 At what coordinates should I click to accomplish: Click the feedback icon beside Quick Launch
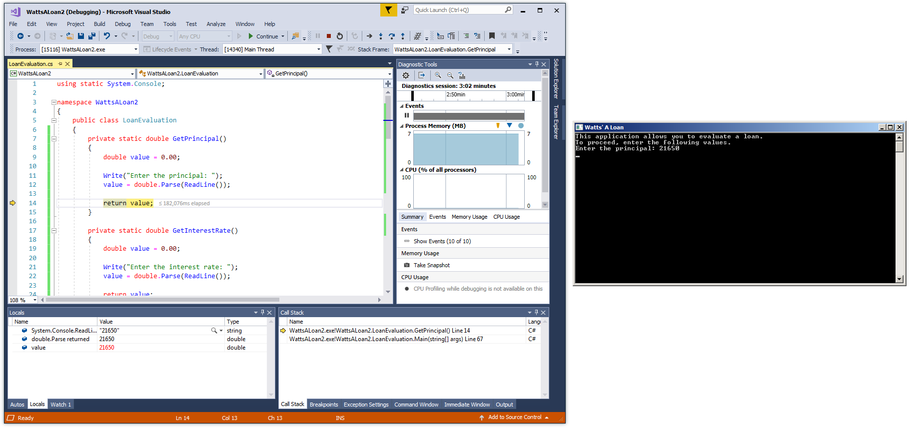(405, 10)
